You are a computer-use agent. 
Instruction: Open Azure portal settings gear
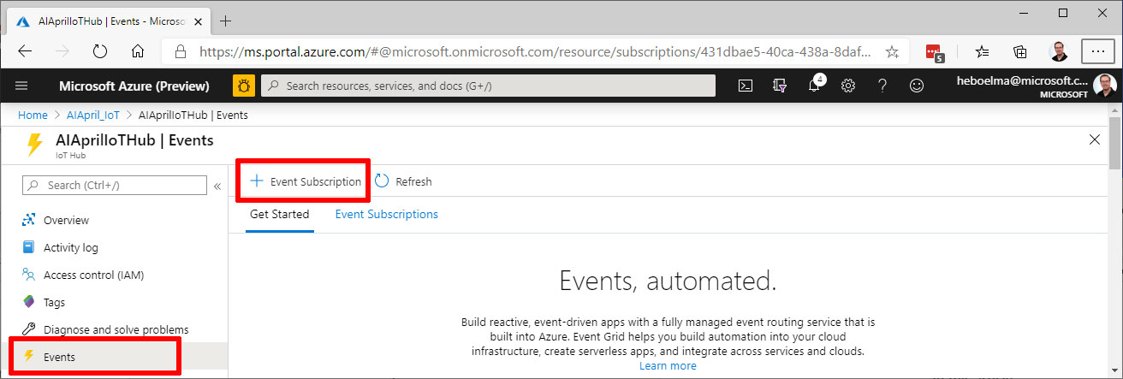point(848,86)
